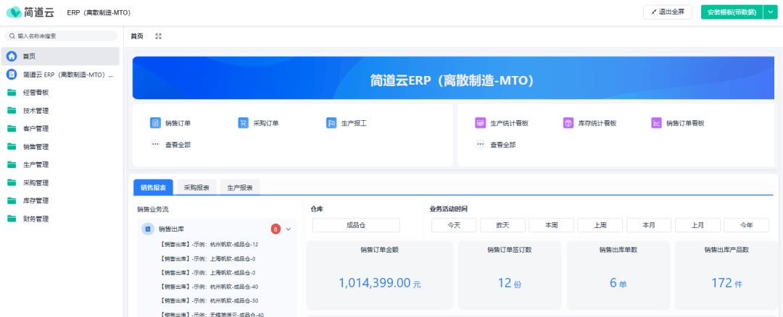Image resolution: width=783 pixels, height=317 pixels.
Task: Click the 销售订单签订数 12 份 card
Action: (x=510, y=275)
